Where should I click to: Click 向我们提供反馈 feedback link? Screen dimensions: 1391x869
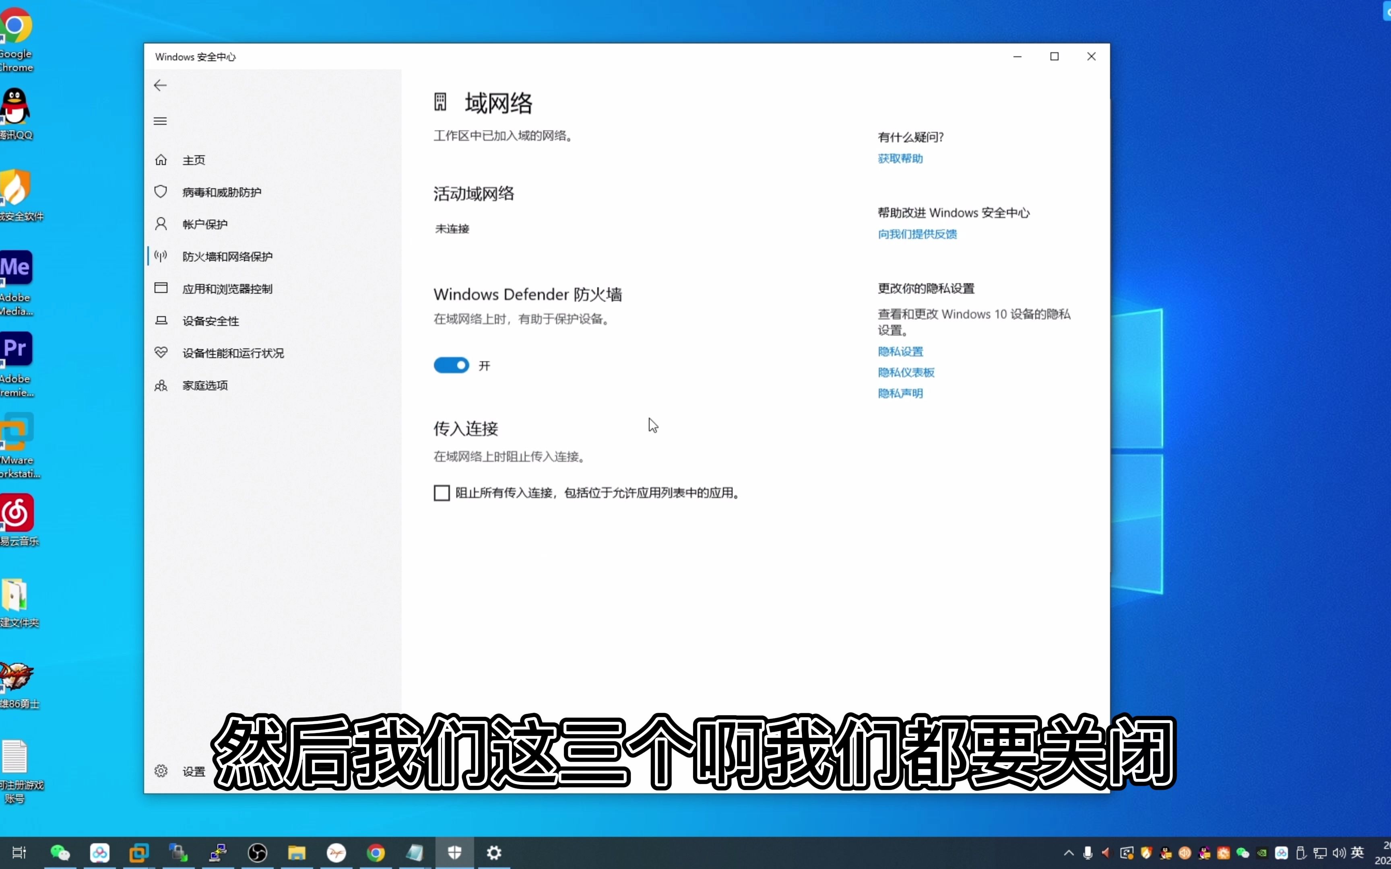point(917,233)
